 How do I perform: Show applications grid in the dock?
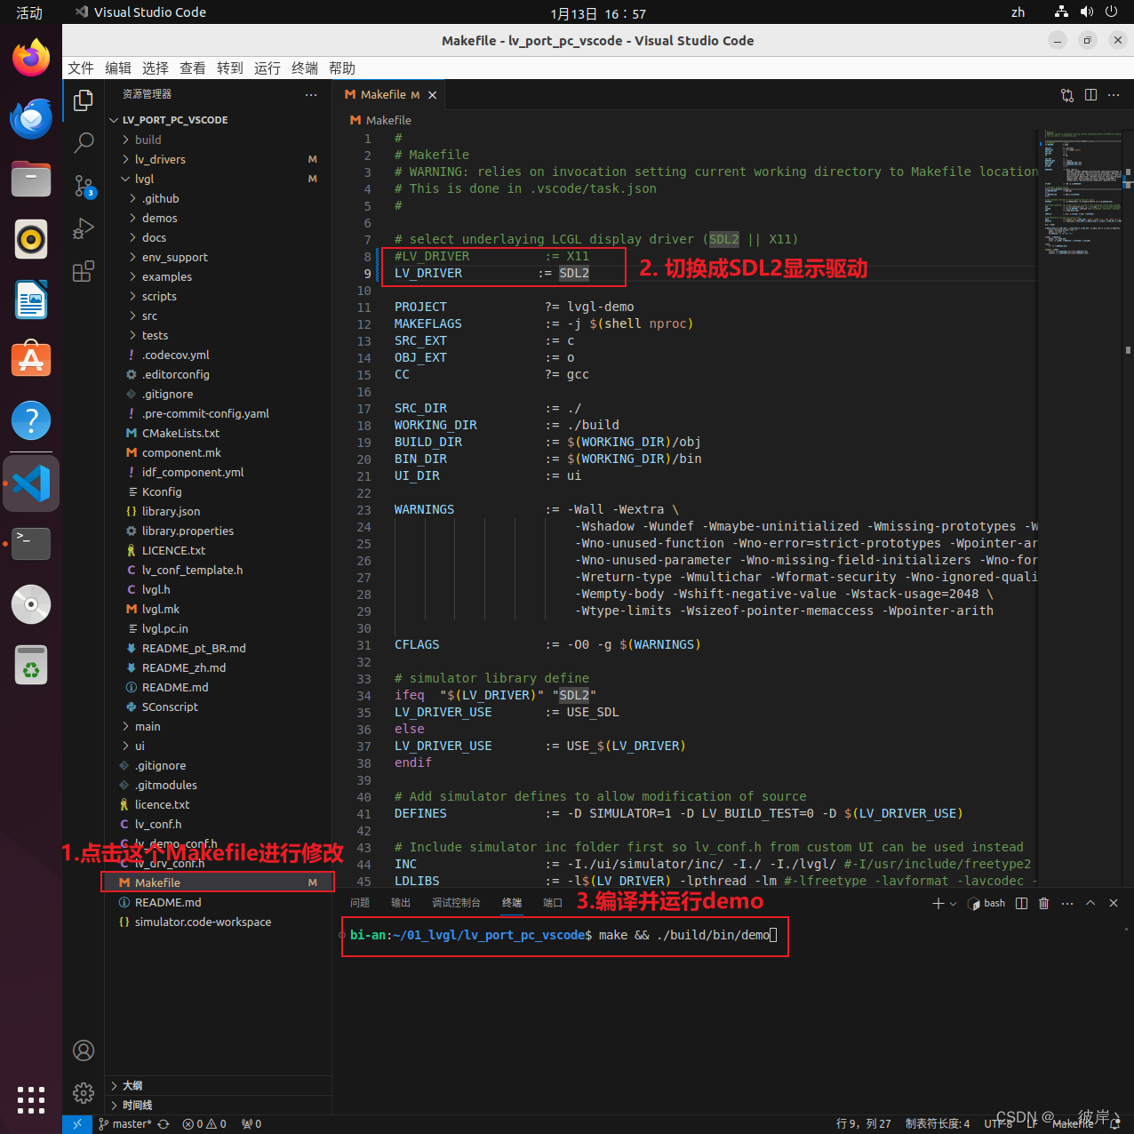coord(31,1099)
